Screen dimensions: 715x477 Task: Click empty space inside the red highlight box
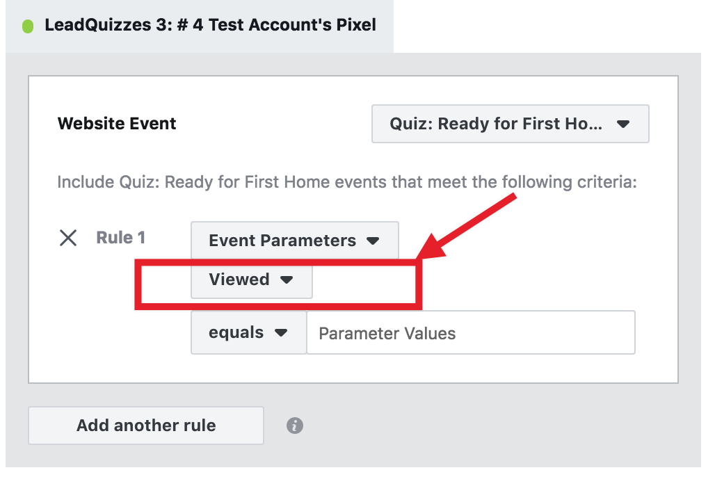click(x=364, y=284)
